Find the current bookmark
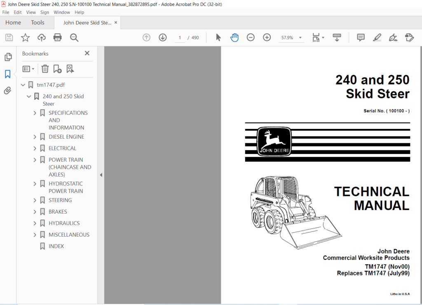Viewport: 422px width, 305px height. (x=70, y=69)
